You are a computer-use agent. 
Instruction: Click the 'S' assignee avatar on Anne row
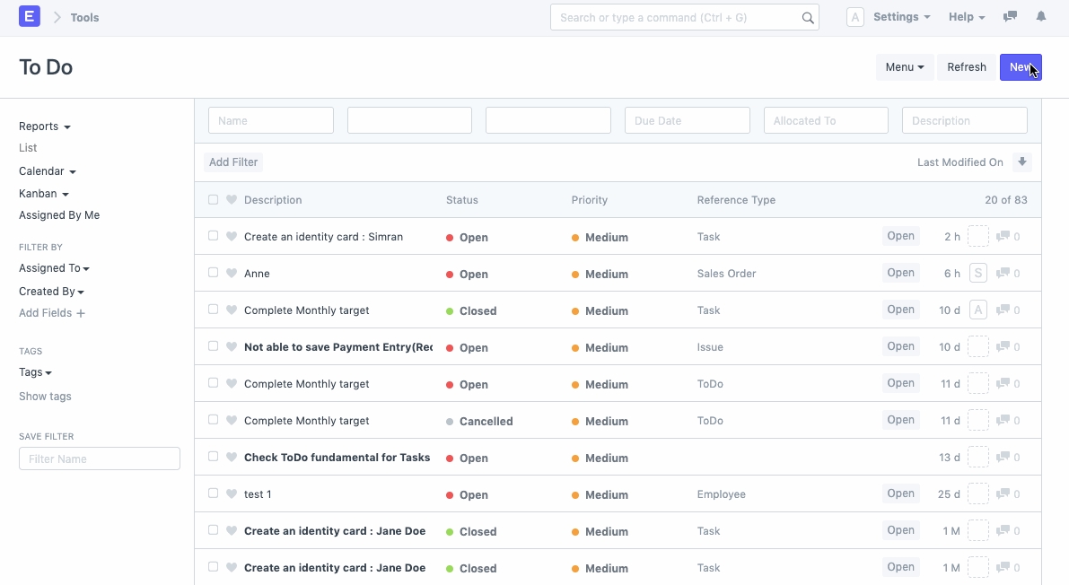click(x=978, y=274)
